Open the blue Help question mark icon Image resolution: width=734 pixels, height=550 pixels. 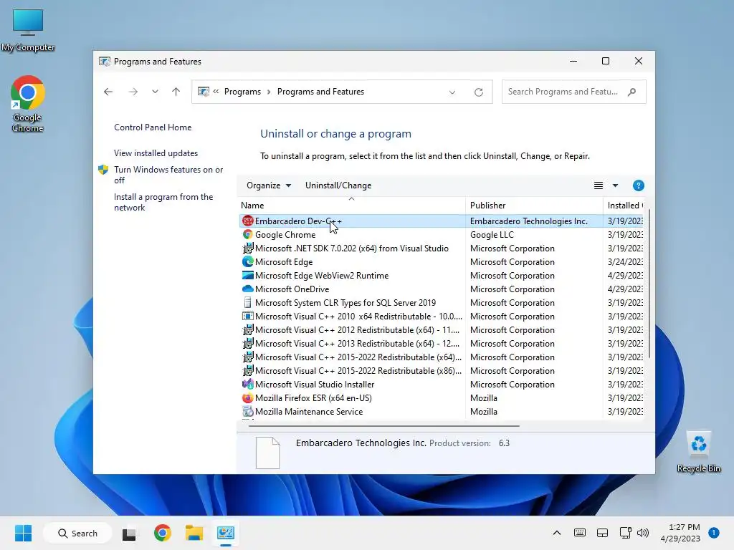click(x=638, y=185)
